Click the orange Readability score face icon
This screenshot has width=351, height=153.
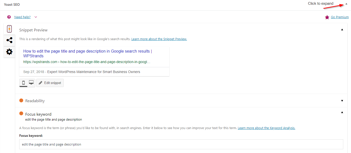[x=21, y=100]
